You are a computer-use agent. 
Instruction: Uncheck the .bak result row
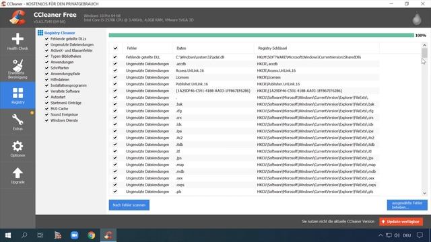(x=115, y=104)
